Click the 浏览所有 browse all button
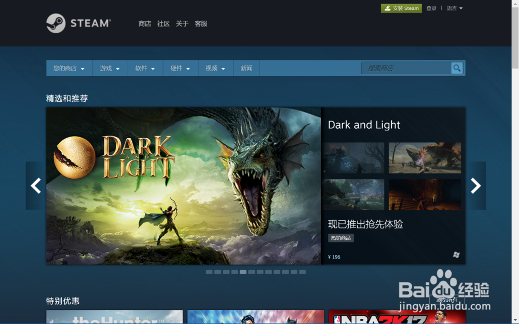Screen dimensions: 519x324 click(447, 300)
